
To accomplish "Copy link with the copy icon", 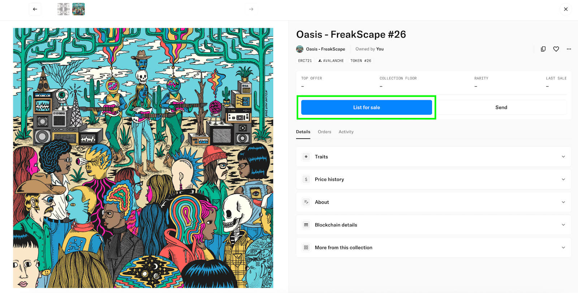I will tap(543, 49).
